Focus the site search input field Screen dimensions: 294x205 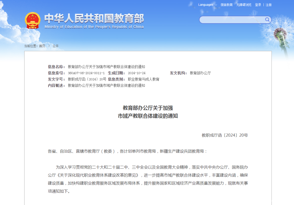click(x=231, y=20)
